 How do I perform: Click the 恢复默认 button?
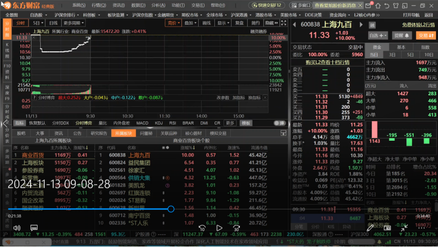tap(37, 123)
